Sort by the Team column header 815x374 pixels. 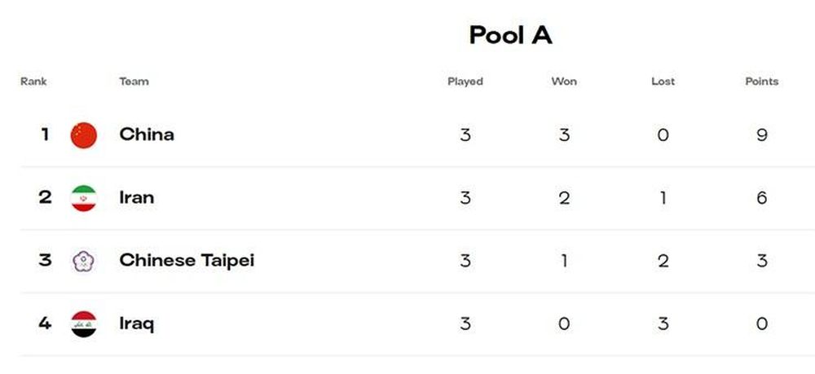point(134,81)
